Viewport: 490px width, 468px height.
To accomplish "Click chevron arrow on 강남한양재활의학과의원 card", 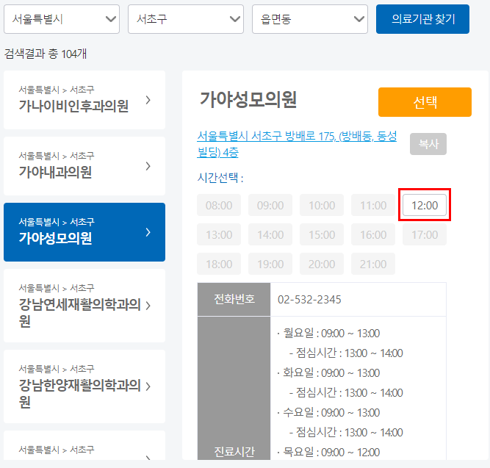I will coord(148,386).
